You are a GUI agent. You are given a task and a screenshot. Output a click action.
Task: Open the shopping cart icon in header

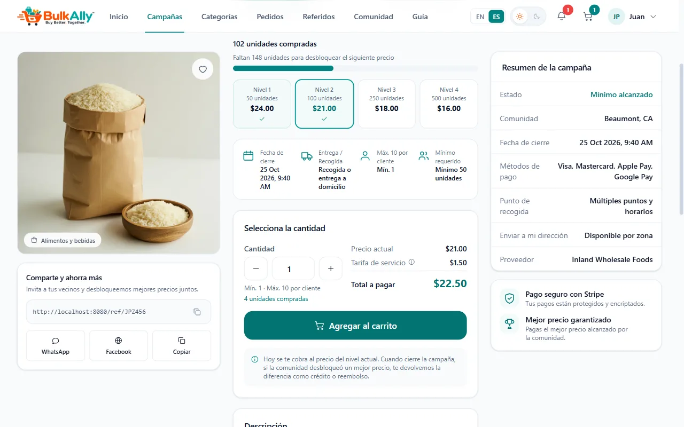click(x=588, y=17)
